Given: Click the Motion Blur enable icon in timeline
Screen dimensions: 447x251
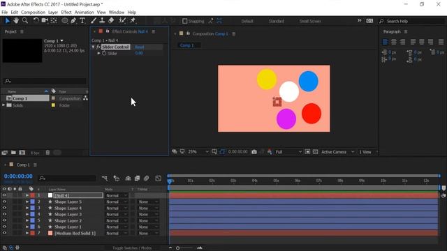Looking at the screenshot, I should tap(146, 178).
